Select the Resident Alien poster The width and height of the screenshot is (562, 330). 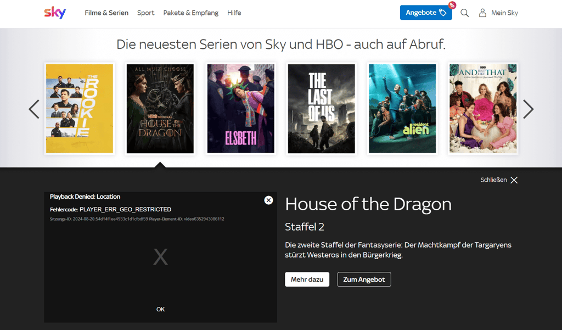click(x=402, y=109)
